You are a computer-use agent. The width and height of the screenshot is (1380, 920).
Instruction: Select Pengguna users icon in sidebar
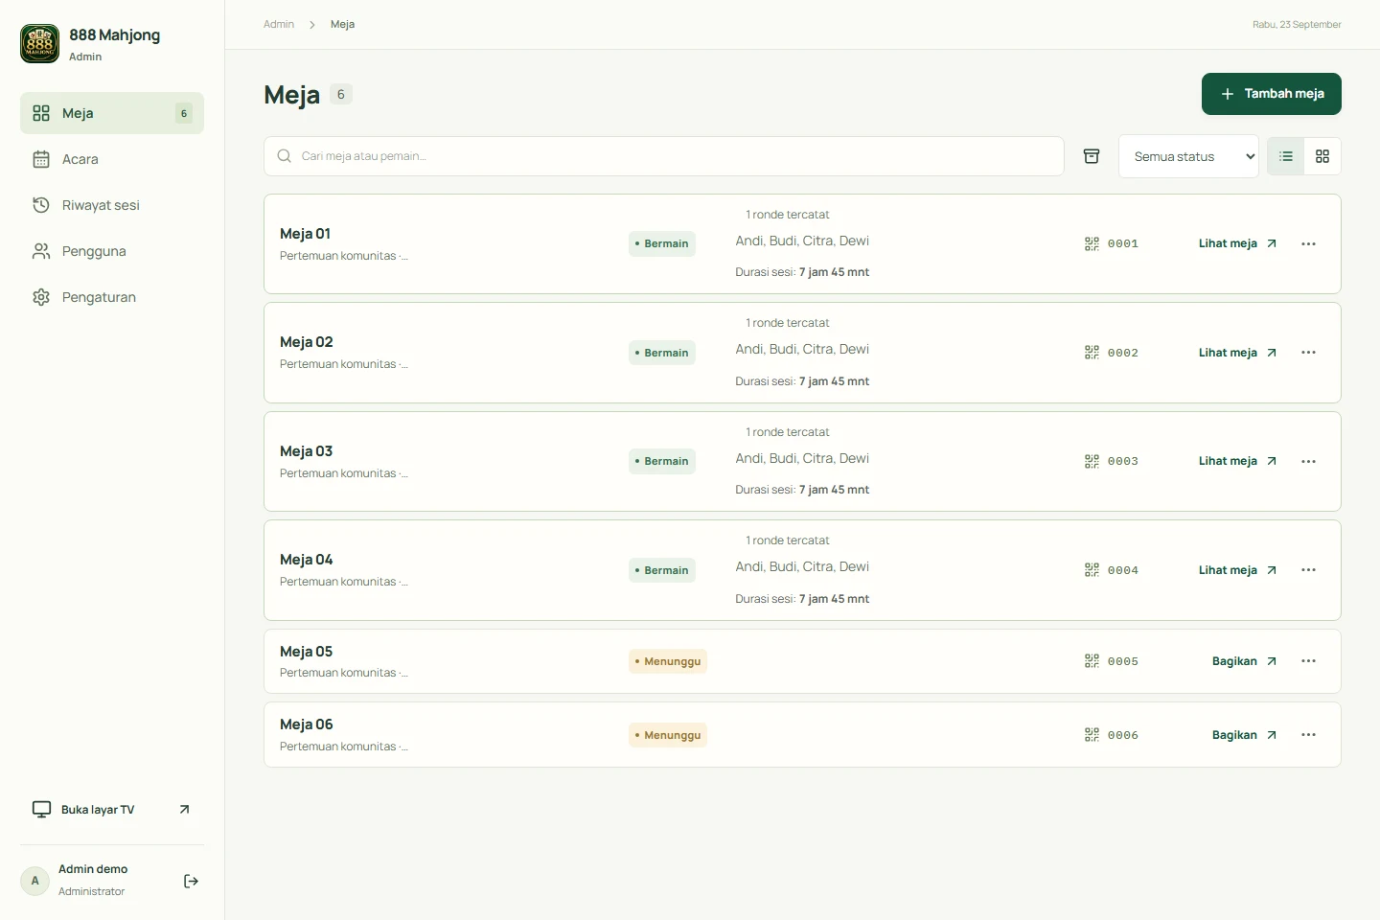point(41,251)
